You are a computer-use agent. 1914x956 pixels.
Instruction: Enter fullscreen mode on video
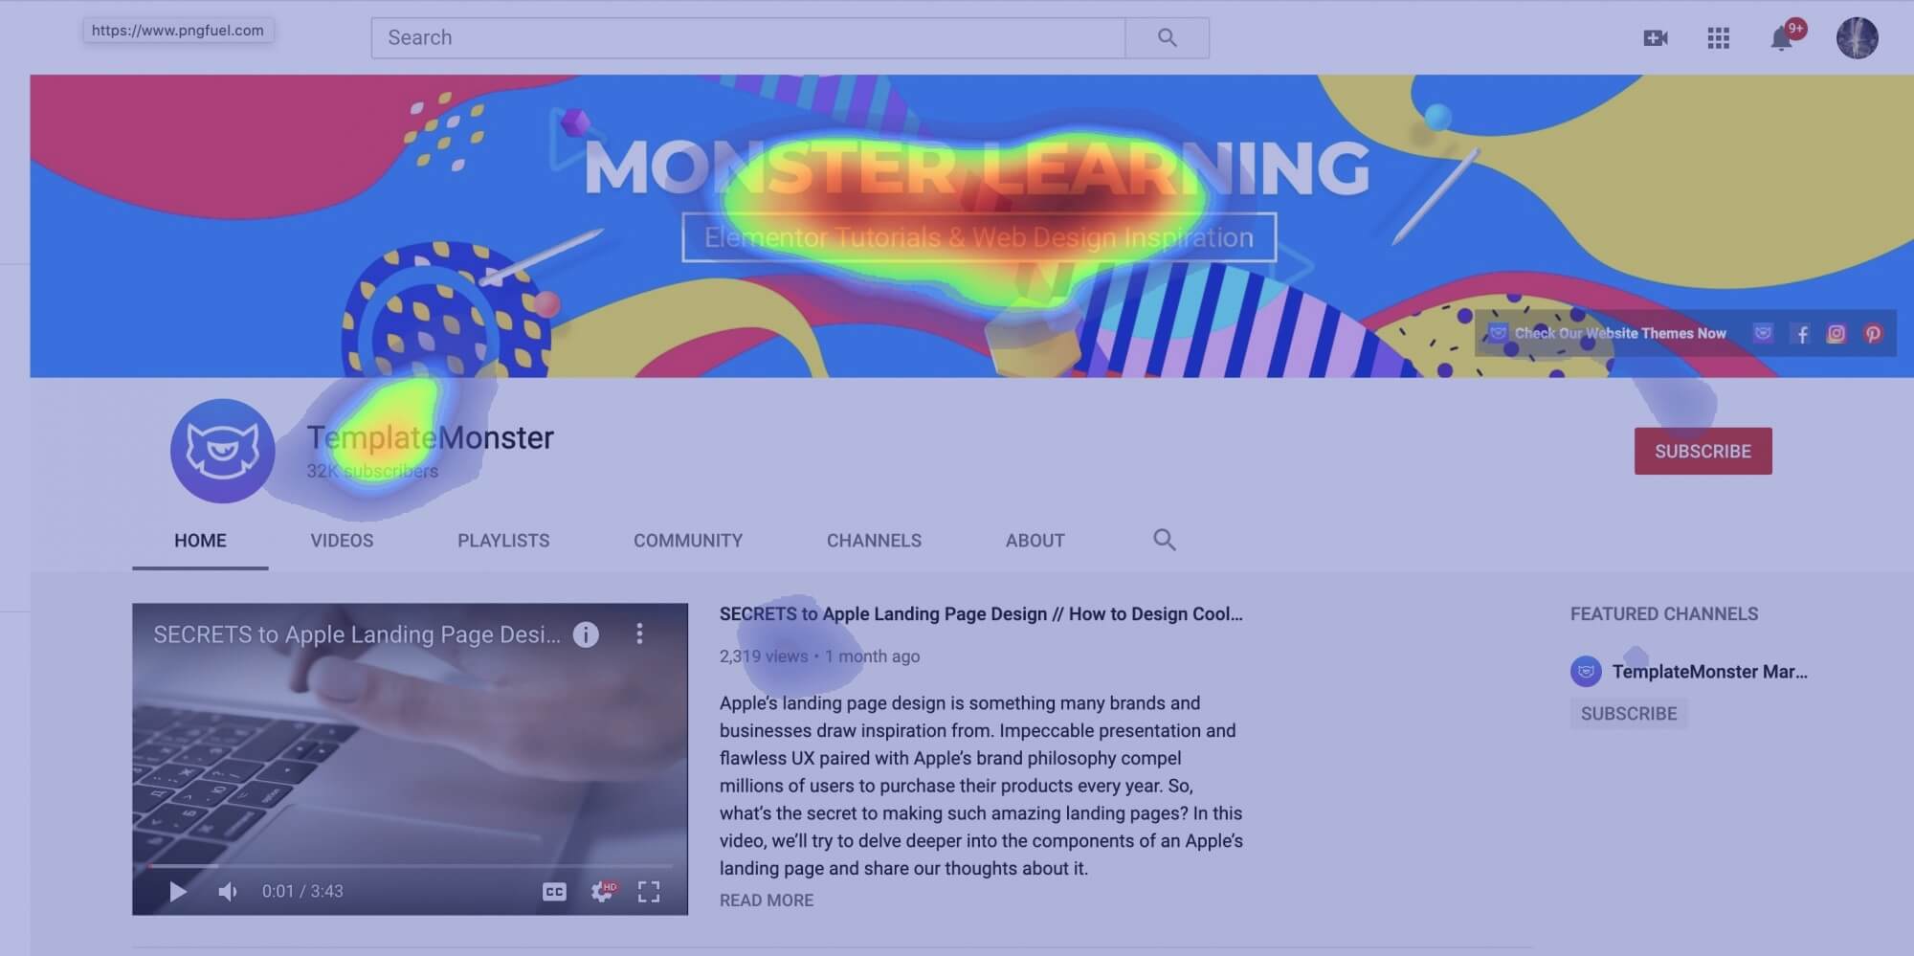pos(649,892)
